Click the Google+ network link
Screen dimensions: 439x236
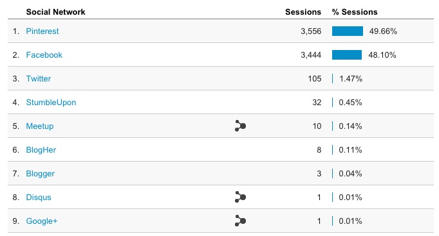click(42, 221)
